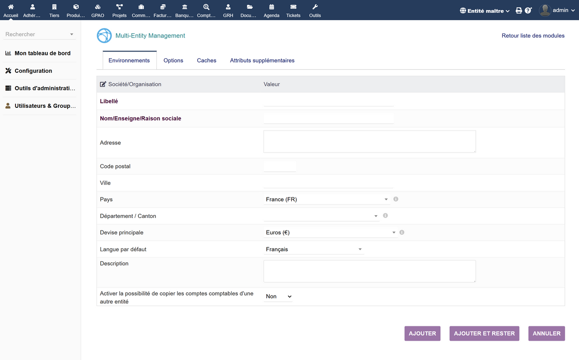Viewport: 579px width, 360px height.
Task: Open the Banques module icon
Action: tap(184, 10)
